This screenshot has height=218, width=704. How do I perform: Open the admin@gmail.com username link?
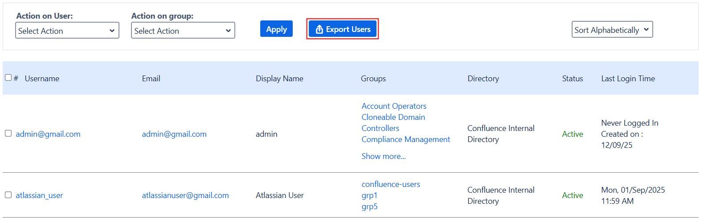(x=48, y=134)
